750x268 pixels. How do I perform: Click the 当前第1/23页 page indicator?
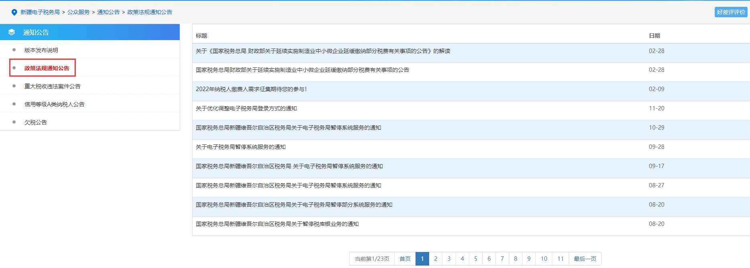[372, 259]
